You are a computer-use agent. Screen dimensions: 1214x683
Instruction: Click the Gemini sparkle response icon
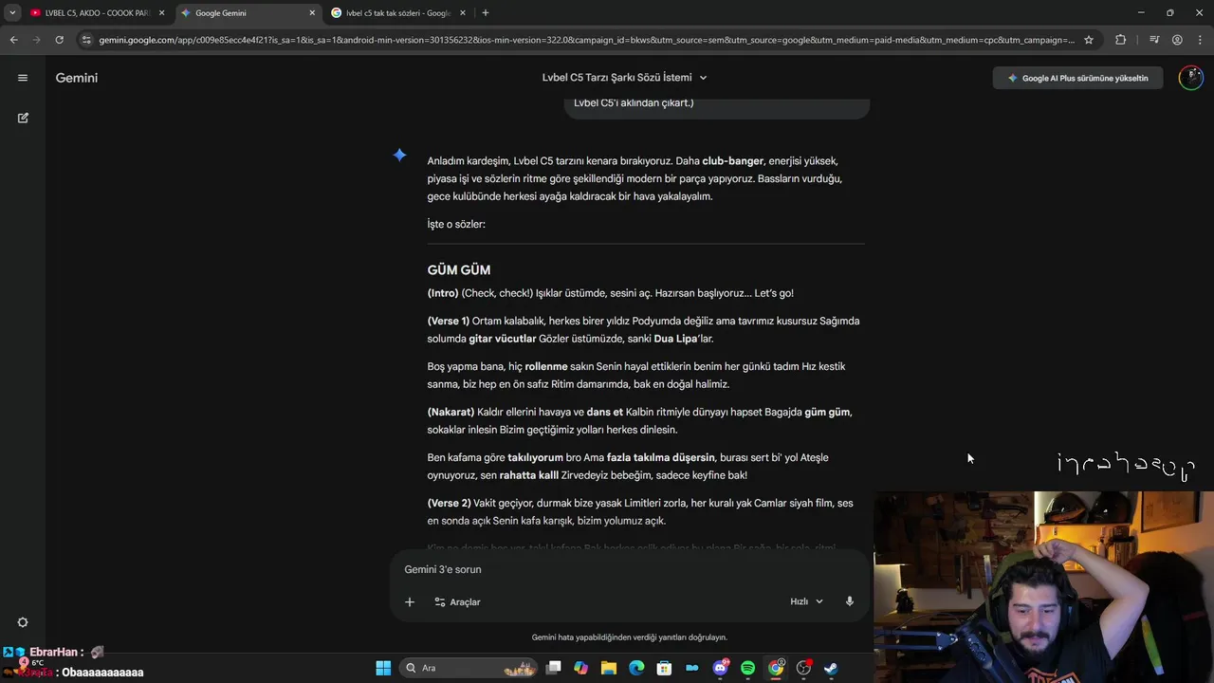click(399, 156)
